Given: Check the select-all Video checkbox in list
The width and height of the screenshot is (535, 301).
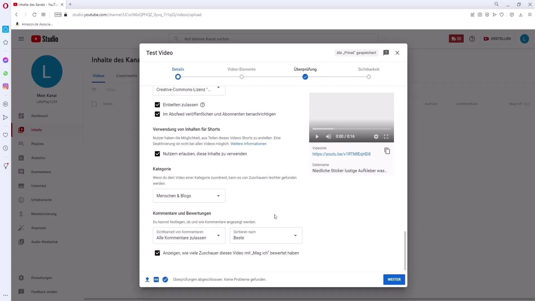Looking at the screenshot, I should coord(94,104).
